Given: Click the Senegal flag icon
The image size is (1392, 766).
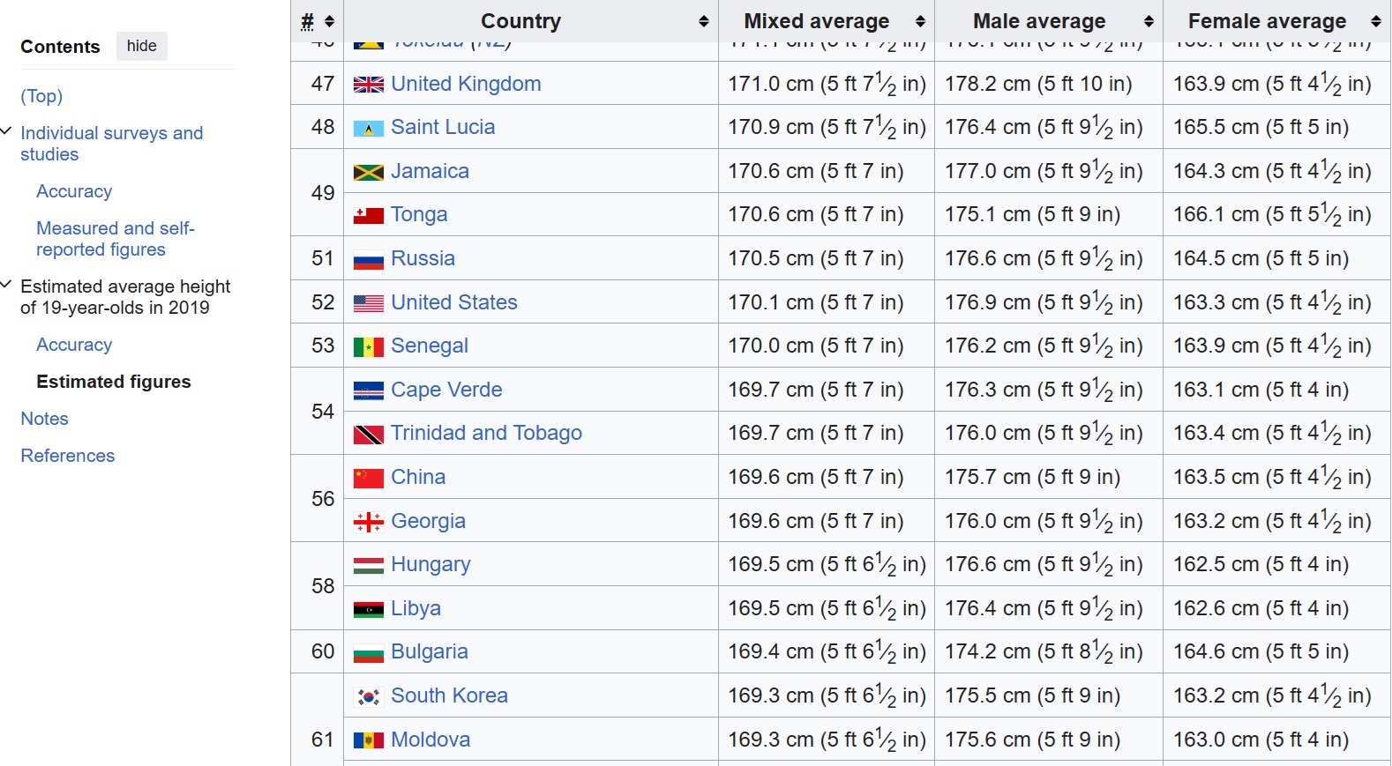Looking at the screenshot, I should (x=368, y=347).
